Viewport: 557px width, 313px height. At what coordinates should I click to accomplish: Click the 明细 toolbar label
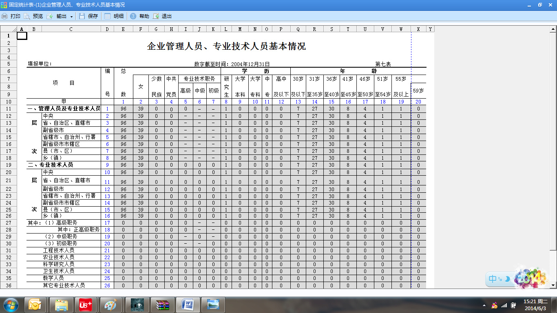click(x=119, y=16)
